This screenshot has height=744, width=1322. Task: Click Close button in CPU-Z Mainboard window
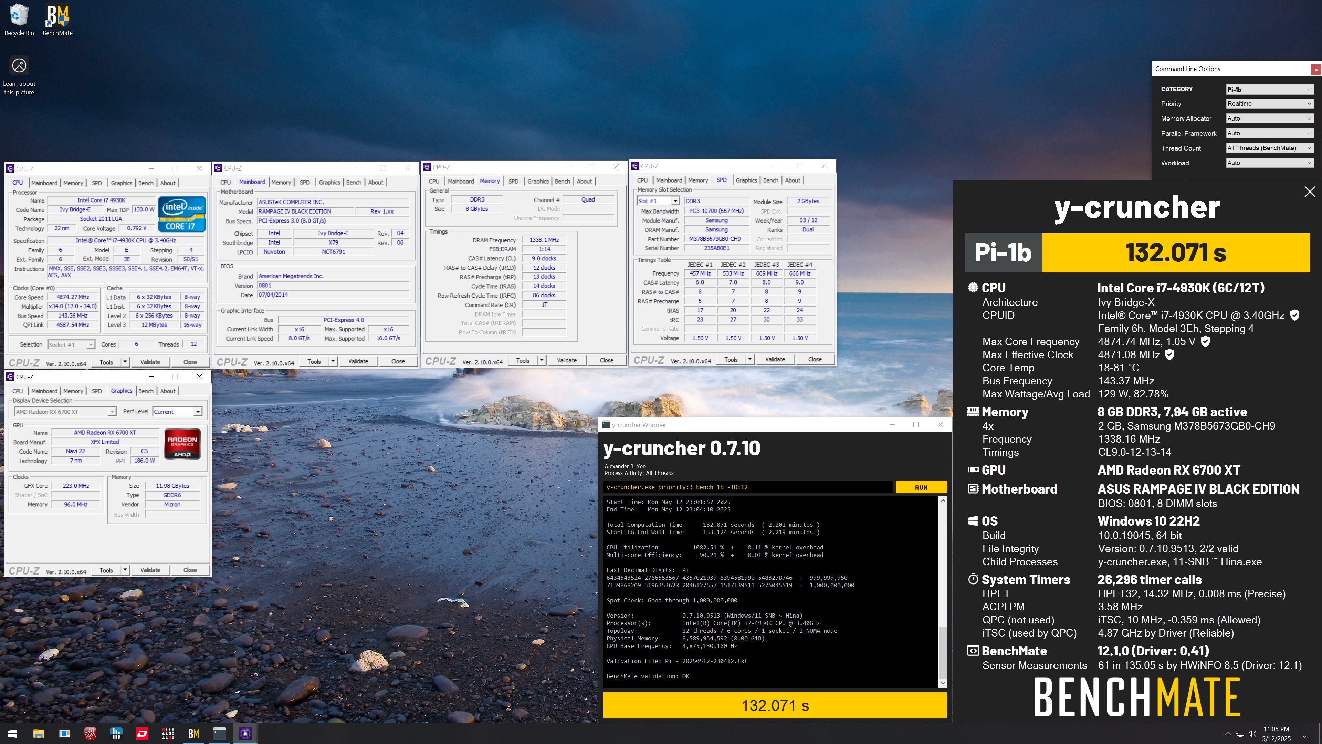tap(398, 361)
